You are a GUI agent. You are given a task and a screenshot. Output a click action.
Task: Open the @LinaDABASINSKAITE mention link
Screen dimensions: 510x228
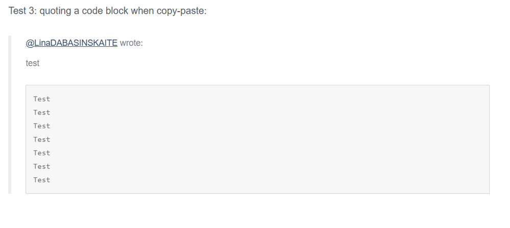pos(71,43)
